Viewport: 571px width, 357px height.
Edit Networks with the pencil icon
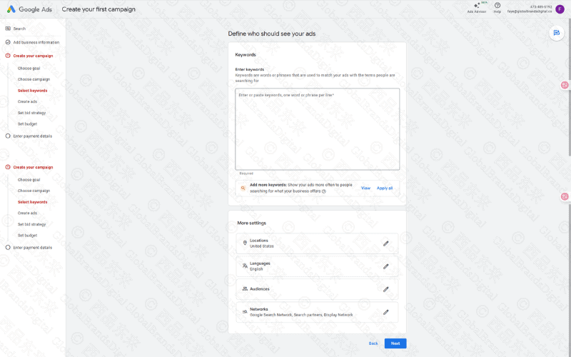click(x=385, y=312)
